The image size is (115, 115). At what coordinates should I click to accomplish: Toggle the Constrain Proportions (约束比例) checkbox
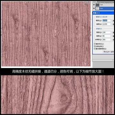click(95, 46)
